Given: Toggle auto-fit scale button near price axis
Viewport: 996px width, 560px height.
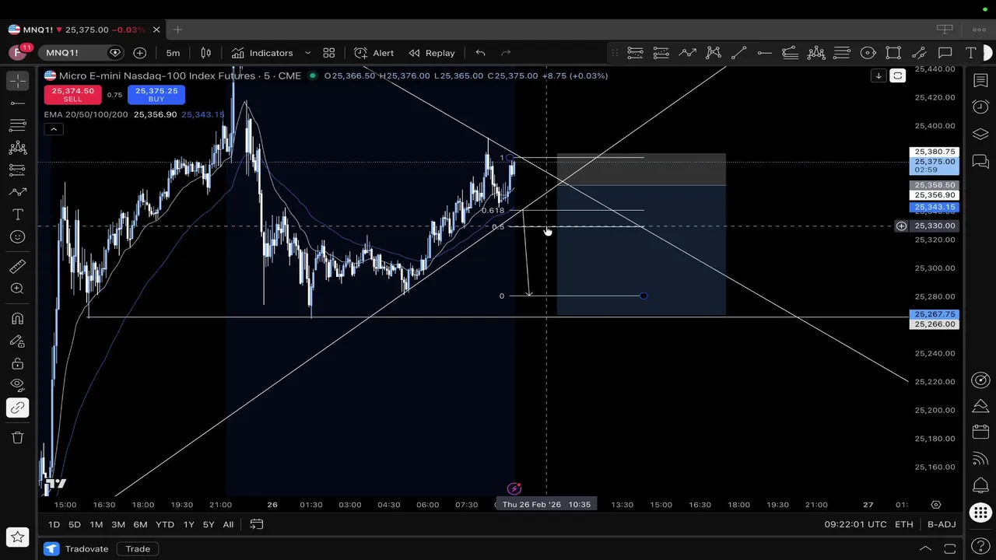Looking at the screenshot, I should click(898, 75).
